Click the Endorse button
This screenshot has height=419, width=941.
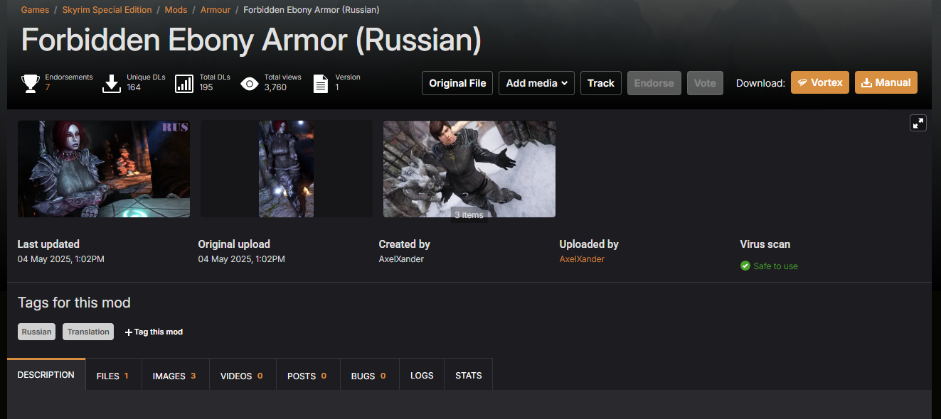click(x=654, y=83)
